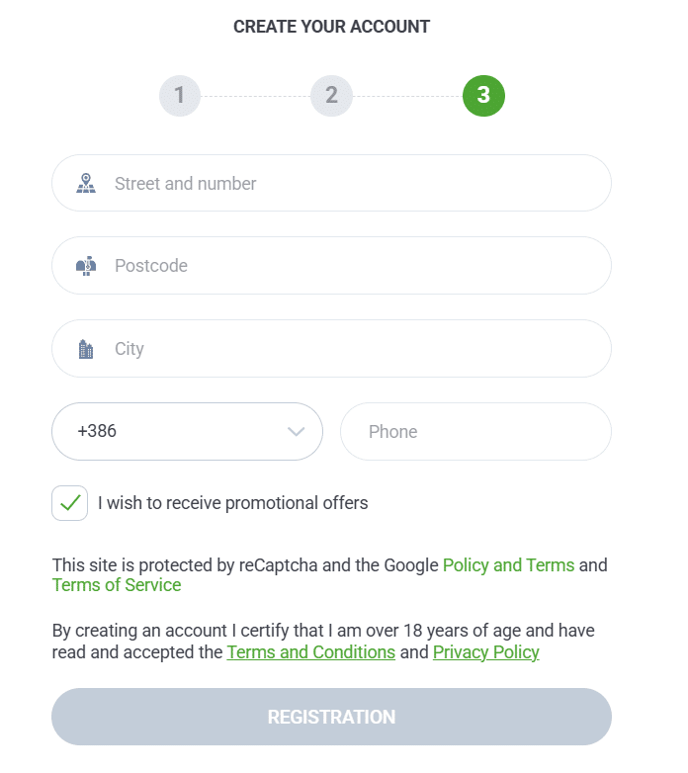The height and width of the screenshot is (773, 688).
Task: Click the mailbox postcode icon
Action: click(86, 266)
